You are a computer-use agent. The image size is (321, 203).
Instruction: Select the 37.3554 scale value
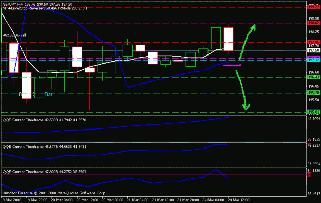[314, 164]
